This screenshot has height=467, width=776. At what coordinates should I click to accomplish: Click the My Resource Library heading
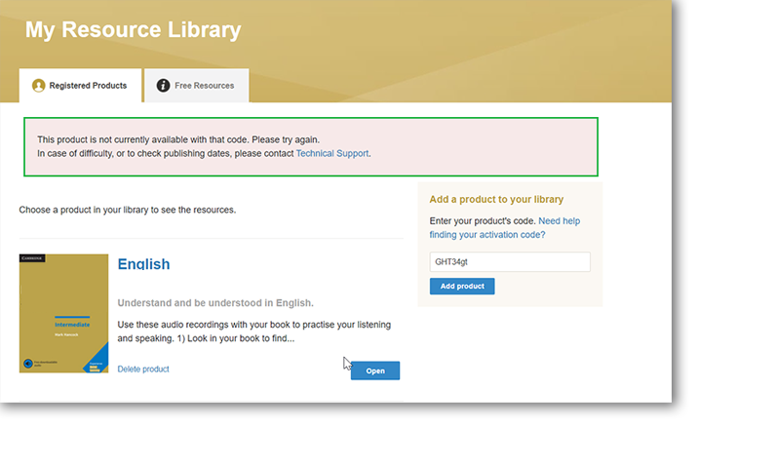[x=133, y=30]
